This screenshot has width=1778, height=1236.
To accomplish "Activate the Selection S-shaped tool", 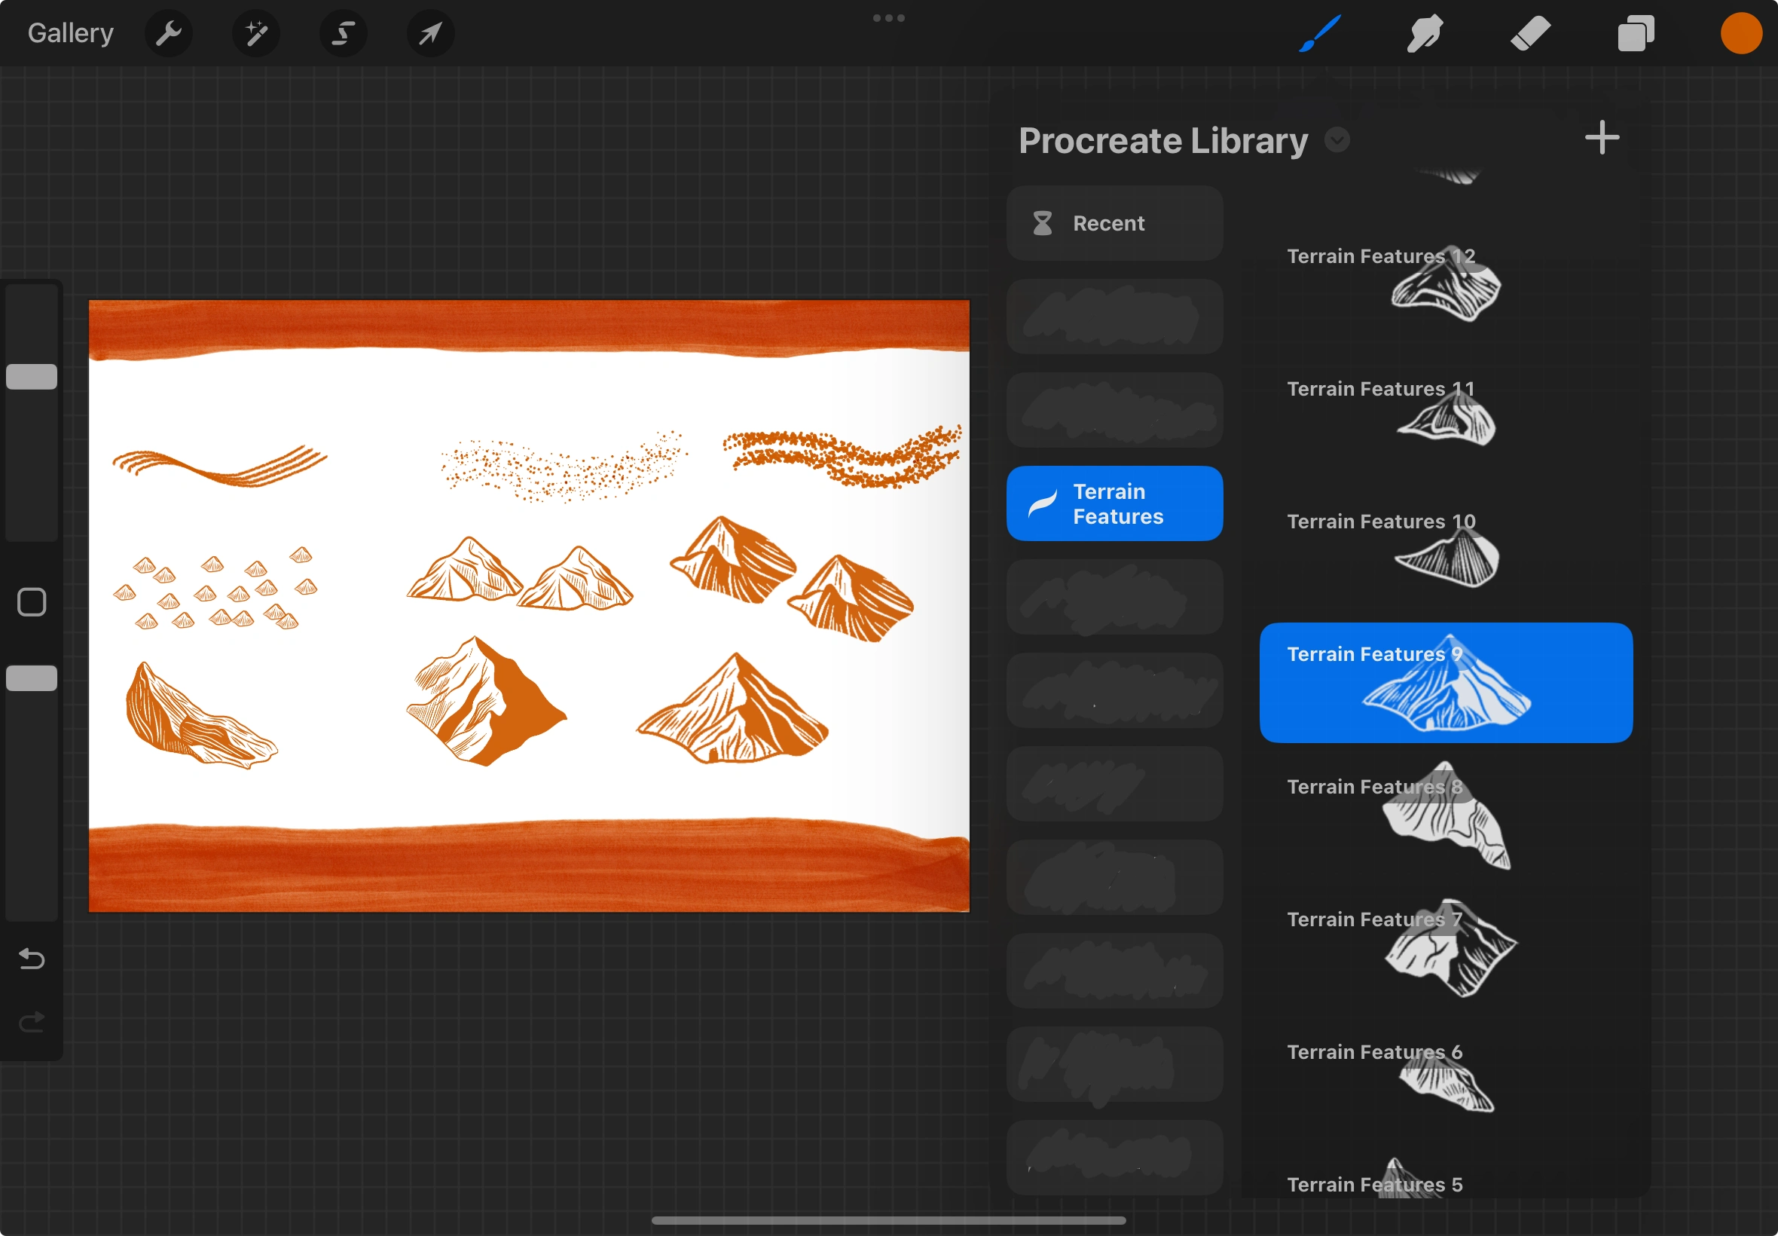I will (x=344, y=33).
